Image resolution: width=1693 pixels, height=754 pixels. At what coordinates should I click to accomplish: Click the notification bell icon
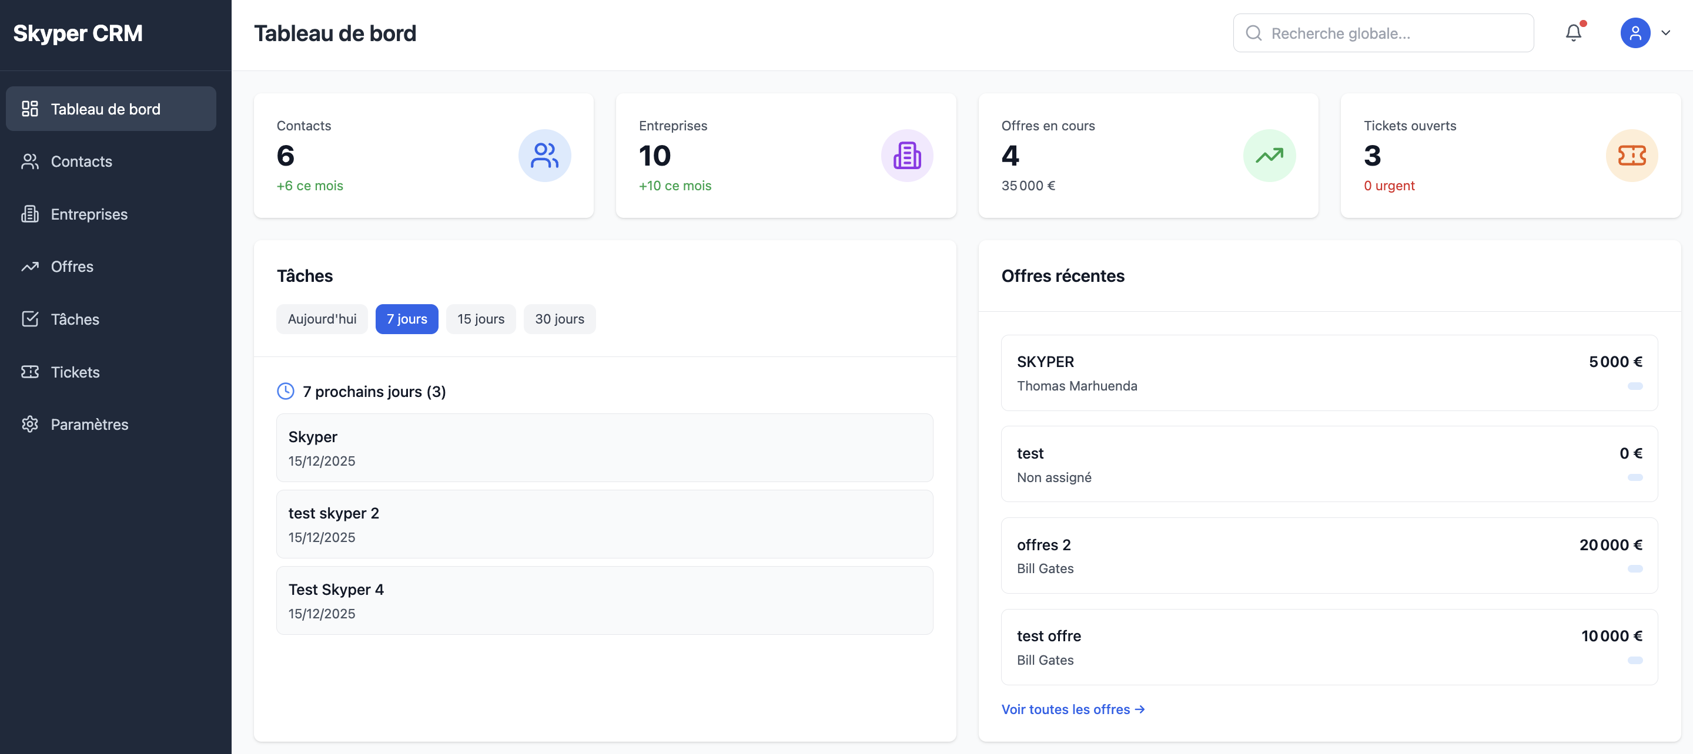point(1572,33)
